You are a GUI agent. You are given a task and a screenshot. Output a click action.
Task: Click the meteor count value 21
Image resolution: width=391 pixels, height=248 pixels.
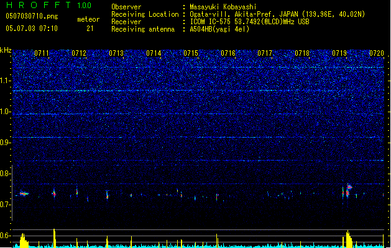[90, 29]
